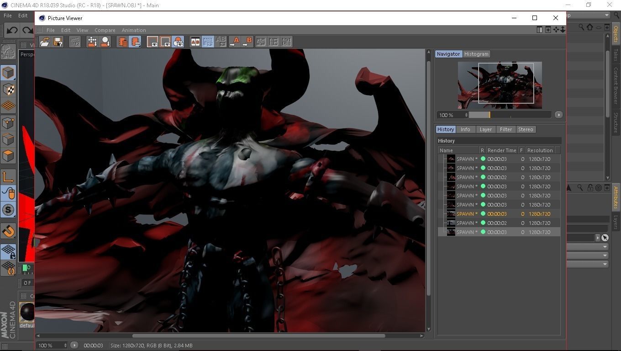Viewport: 621px width, 351px height.
Task: Click the Resolution column header
Action: click(540, 150)
